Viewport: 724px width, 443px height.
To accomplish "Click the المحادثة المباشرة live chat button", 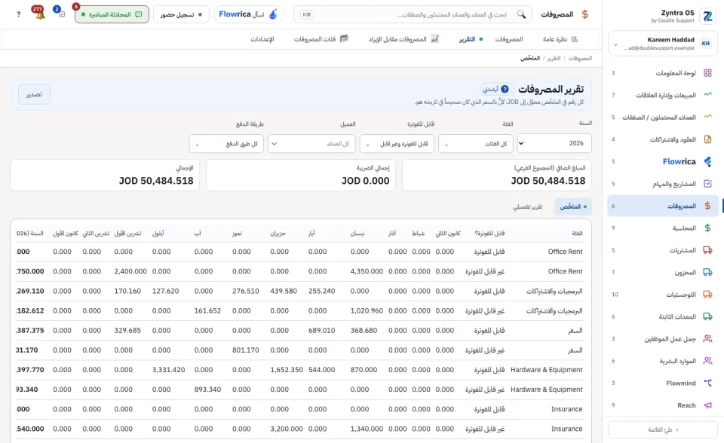I will [x=112, y=14].
